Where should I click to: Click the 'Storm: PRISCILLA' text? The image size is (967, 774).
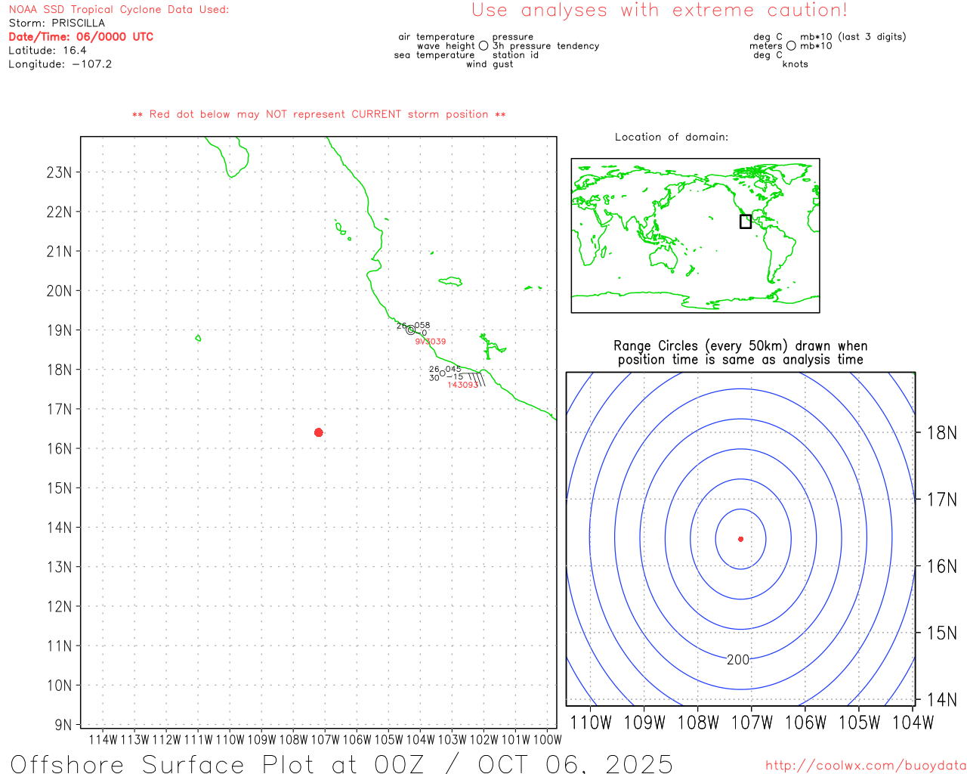click(x=57, y=23)
